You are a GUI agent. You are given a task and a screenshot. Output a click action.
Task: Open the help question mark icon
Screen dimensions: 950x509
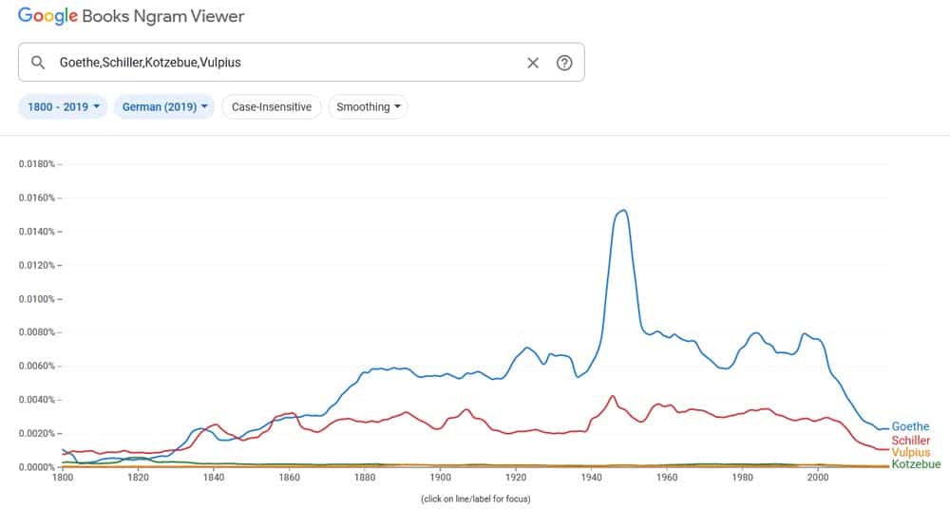564,63
